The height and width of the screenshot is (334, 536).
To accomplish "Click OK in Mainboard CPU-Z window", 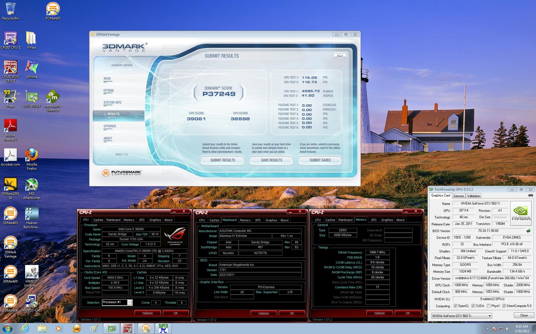I will [292, 314].
